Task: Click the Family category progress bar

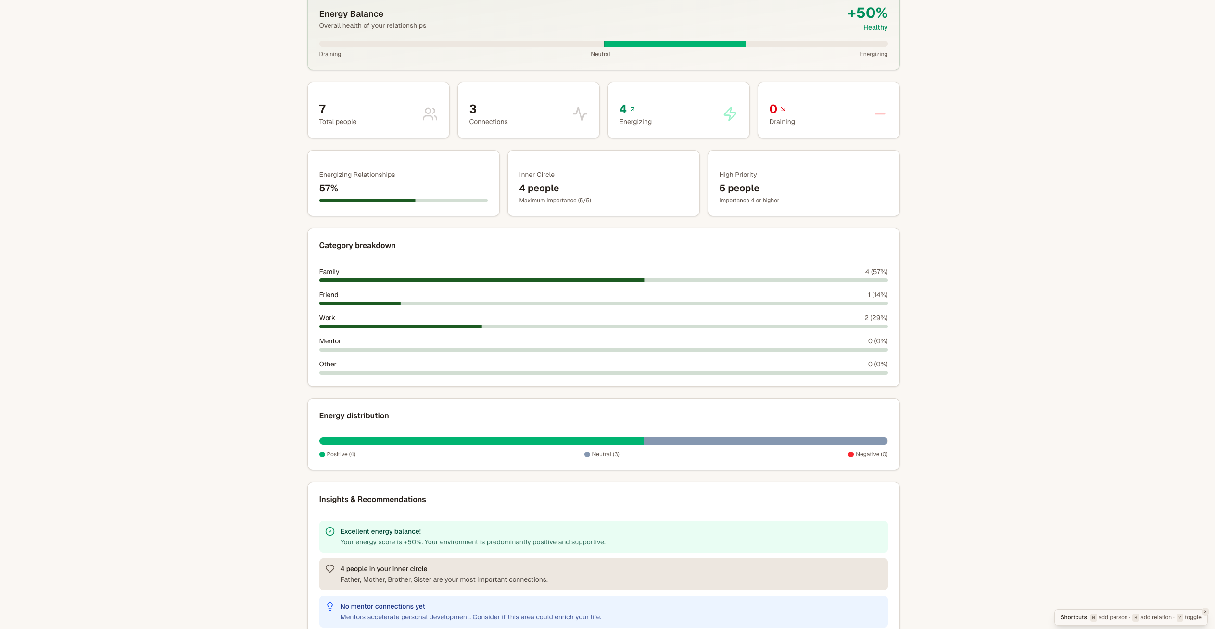Action: point(603,280)
